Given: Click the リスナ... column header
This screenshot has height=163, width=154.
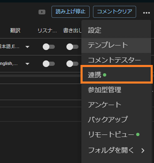Looking at the screenshot, I should [x=47, y=31].
